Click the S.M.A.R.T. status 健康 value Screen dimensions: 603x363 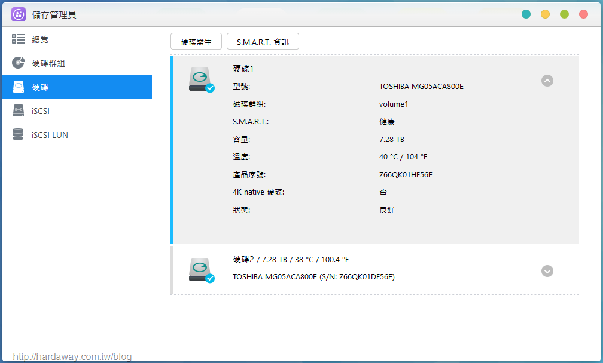(387, 122)
